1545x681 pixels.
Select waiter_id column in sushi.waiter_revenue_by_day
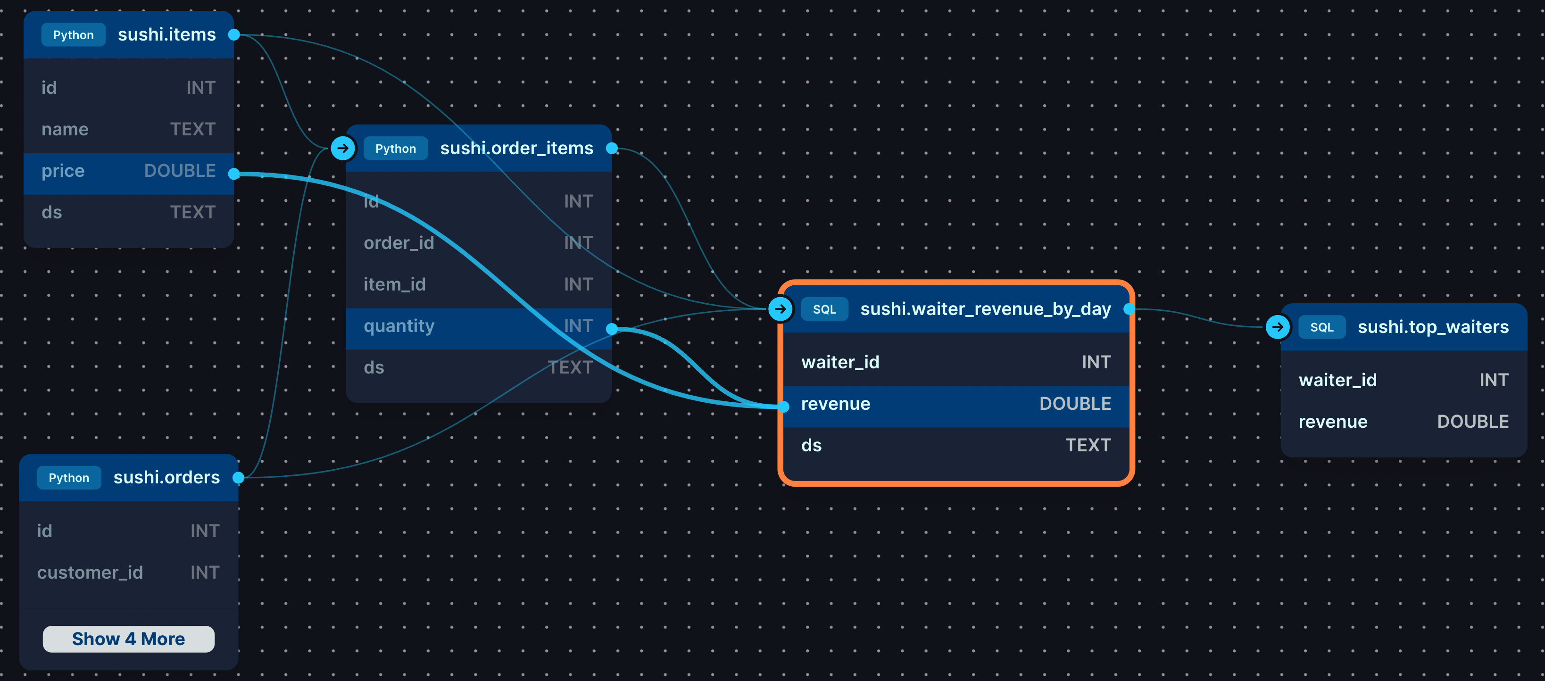click(x=956, y=362)
